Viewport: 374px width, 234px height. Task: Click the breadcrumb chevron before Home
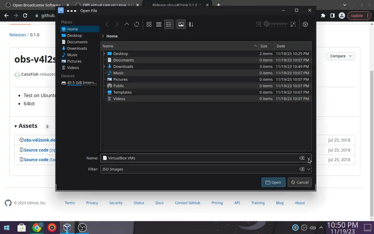[x=103, y=36]
